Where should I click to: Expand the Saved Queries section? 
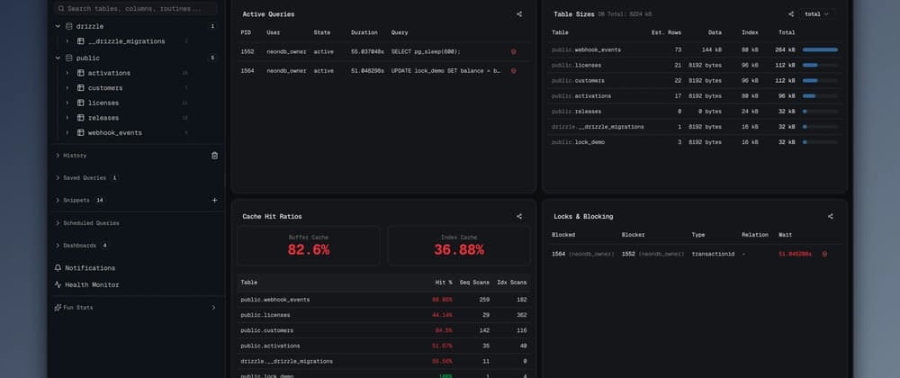click(x=81, y=178)
